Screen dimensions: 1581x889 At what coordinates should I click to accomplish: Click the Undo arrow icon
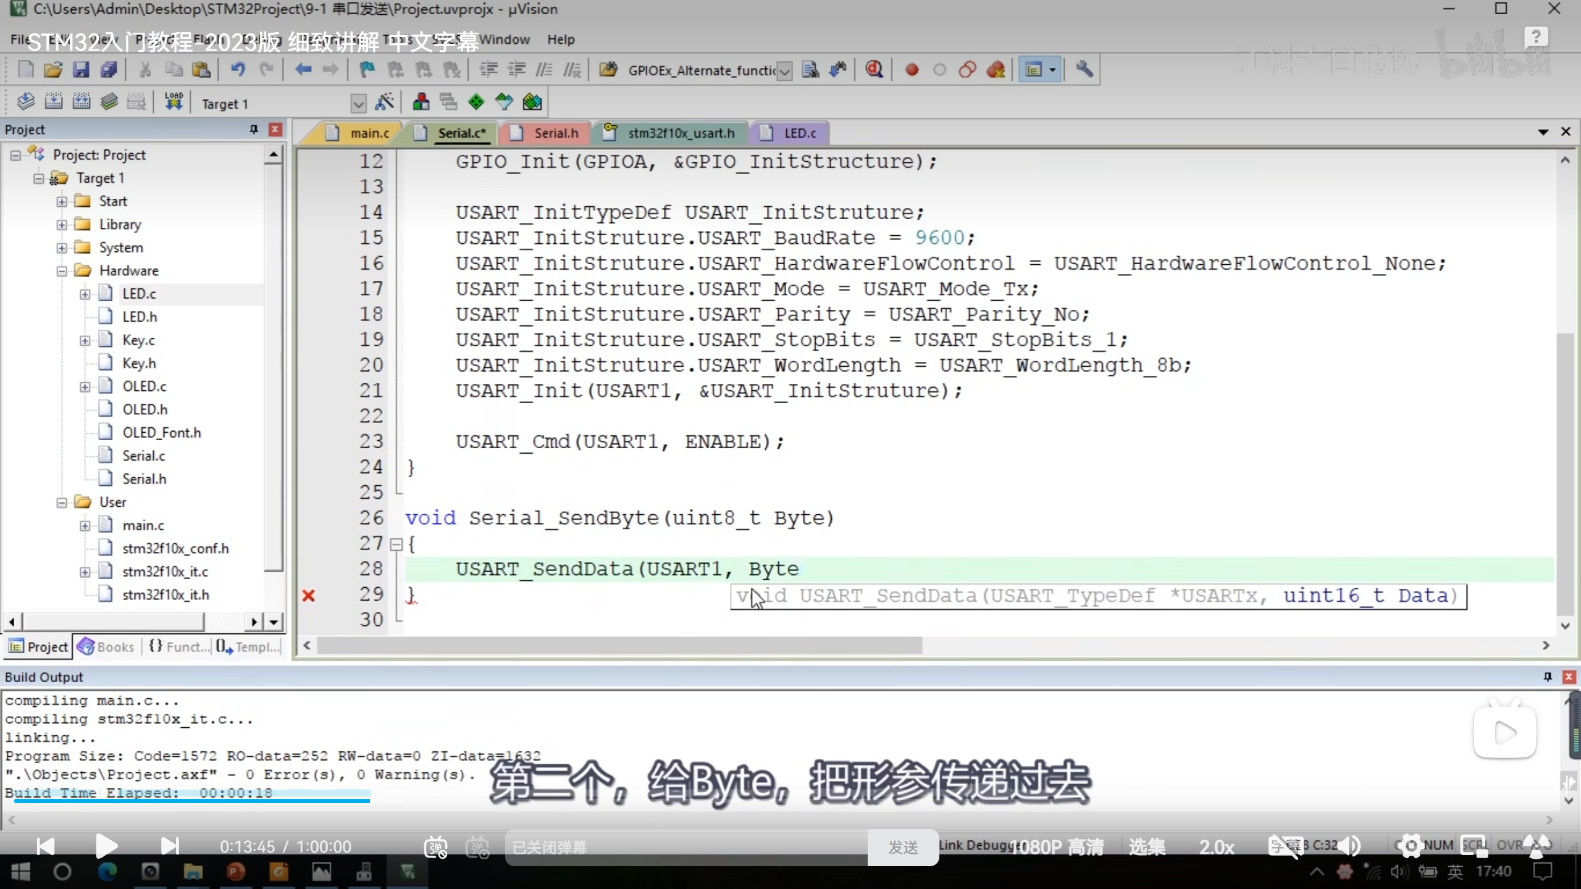pyautogui.click(x=238, y=70)
